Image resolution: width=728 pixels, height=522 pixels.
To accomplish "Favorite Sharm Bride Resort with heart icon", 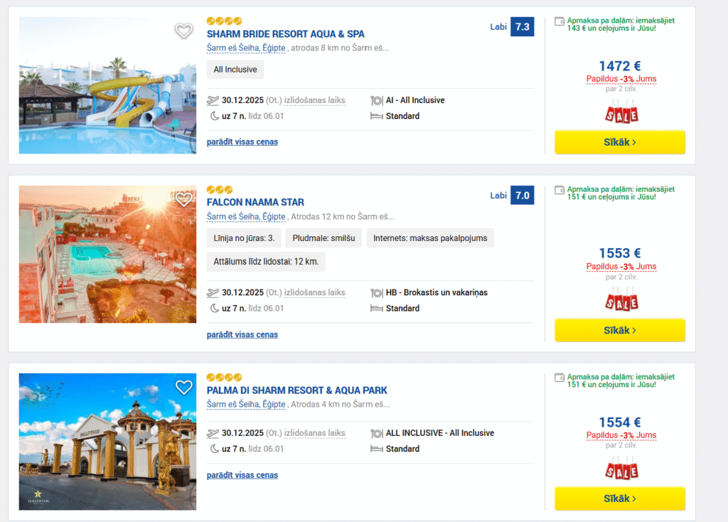I will pyautogui.click(x=183, y=31).
